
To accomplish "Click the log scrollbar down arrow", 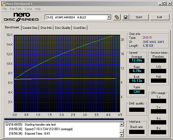I will click(122, 135).
